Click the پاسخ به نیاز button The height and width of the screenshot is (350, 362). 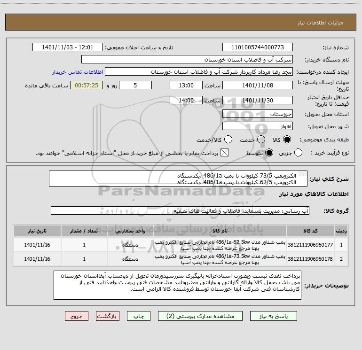[274, 316]
